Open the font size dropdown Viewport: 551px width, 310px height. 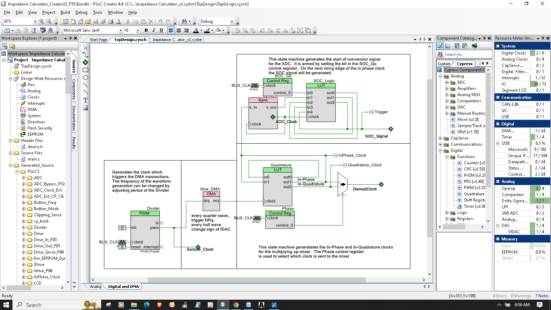click(138, 30)
